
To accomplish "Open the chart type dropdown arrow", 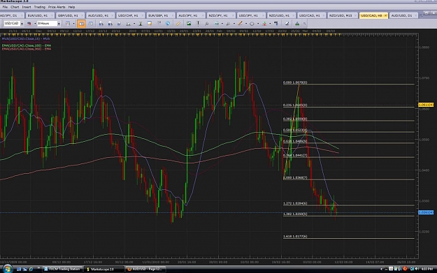I will [x=73, y=24].
